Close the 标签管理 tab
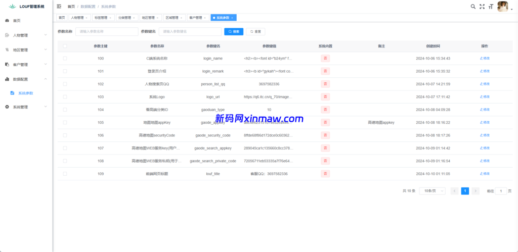The width and height of the screenshot is (518, 252). click(110, 18)
